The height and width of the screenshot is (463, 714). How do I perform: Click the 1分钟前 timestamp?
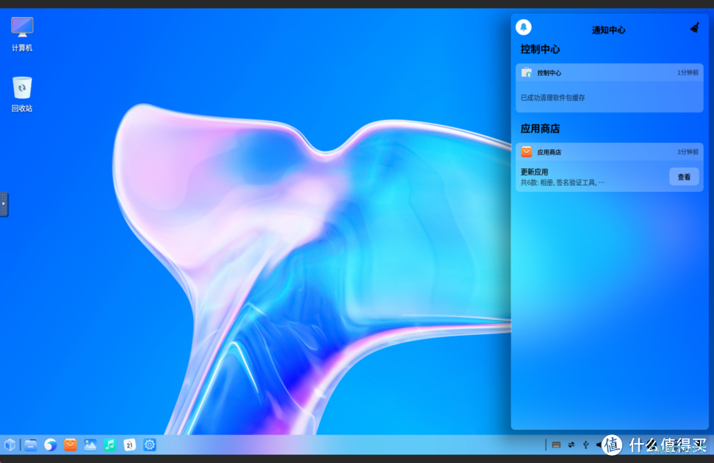(688, 73)
